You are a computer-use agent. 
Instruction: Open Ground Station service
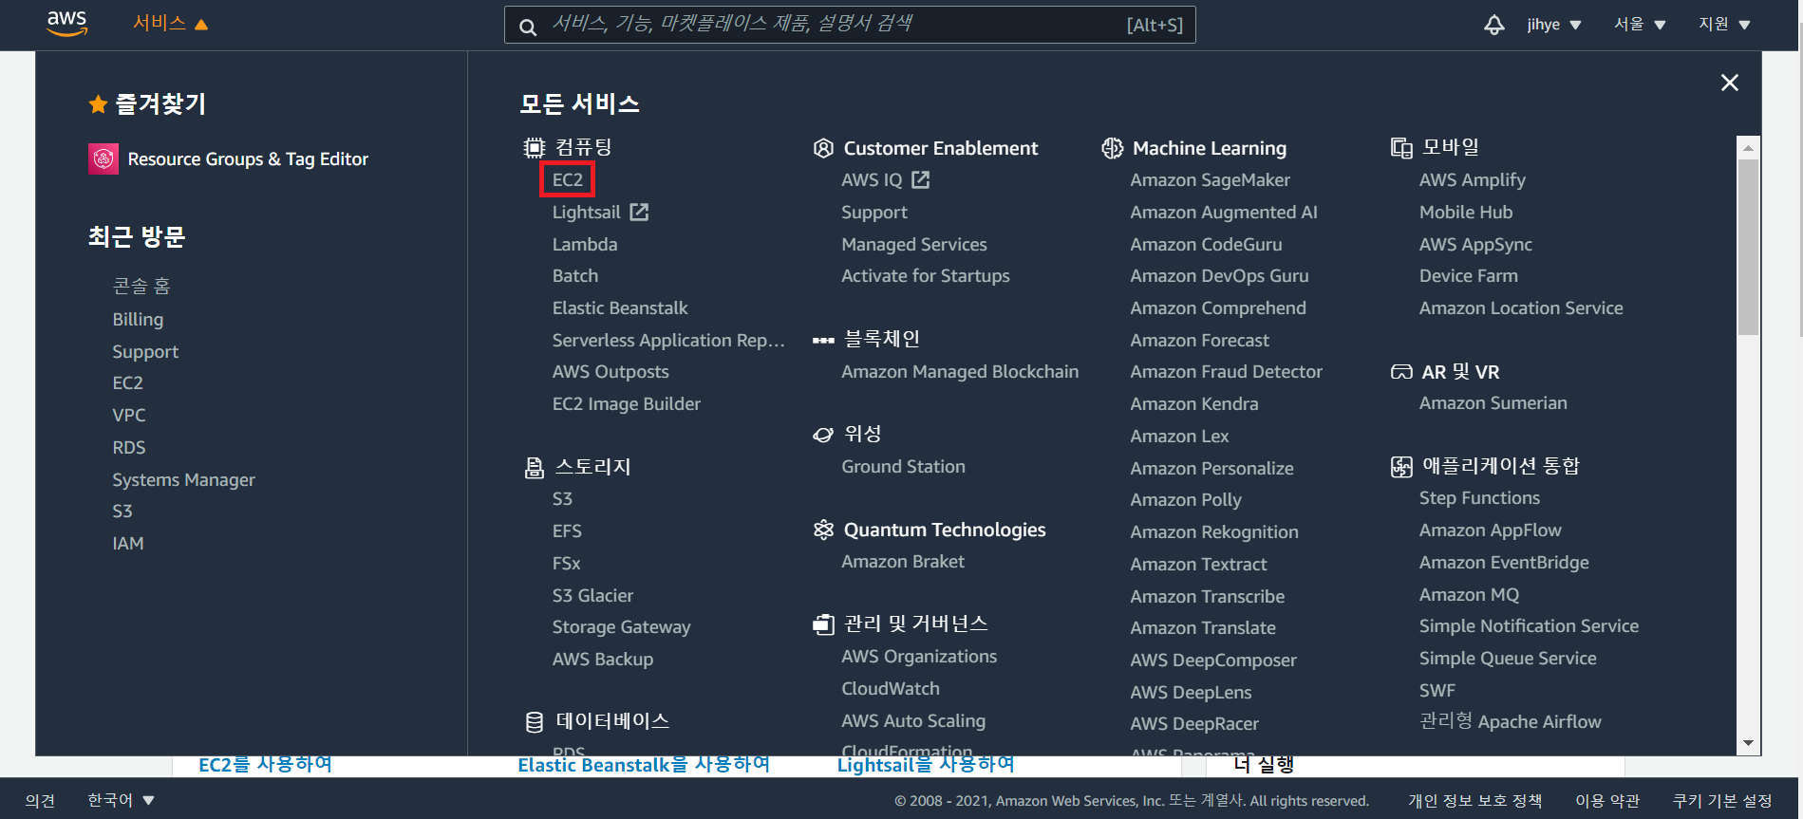(903, 466)
